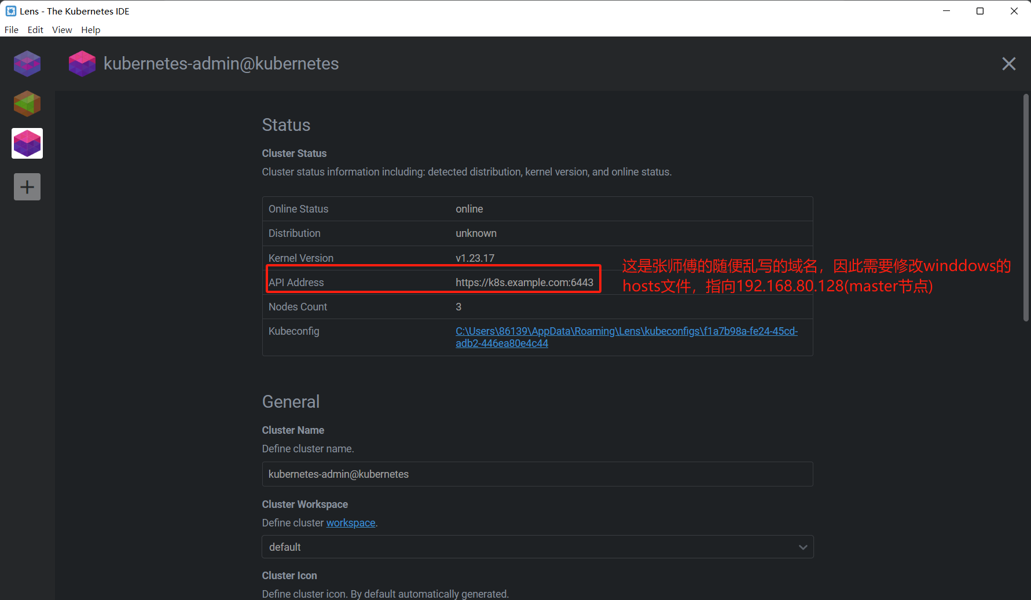Open the View menu
Image resolution: width=1031 pixels, height=600 pixels.
pyautogui.click(x=62, y=30)
